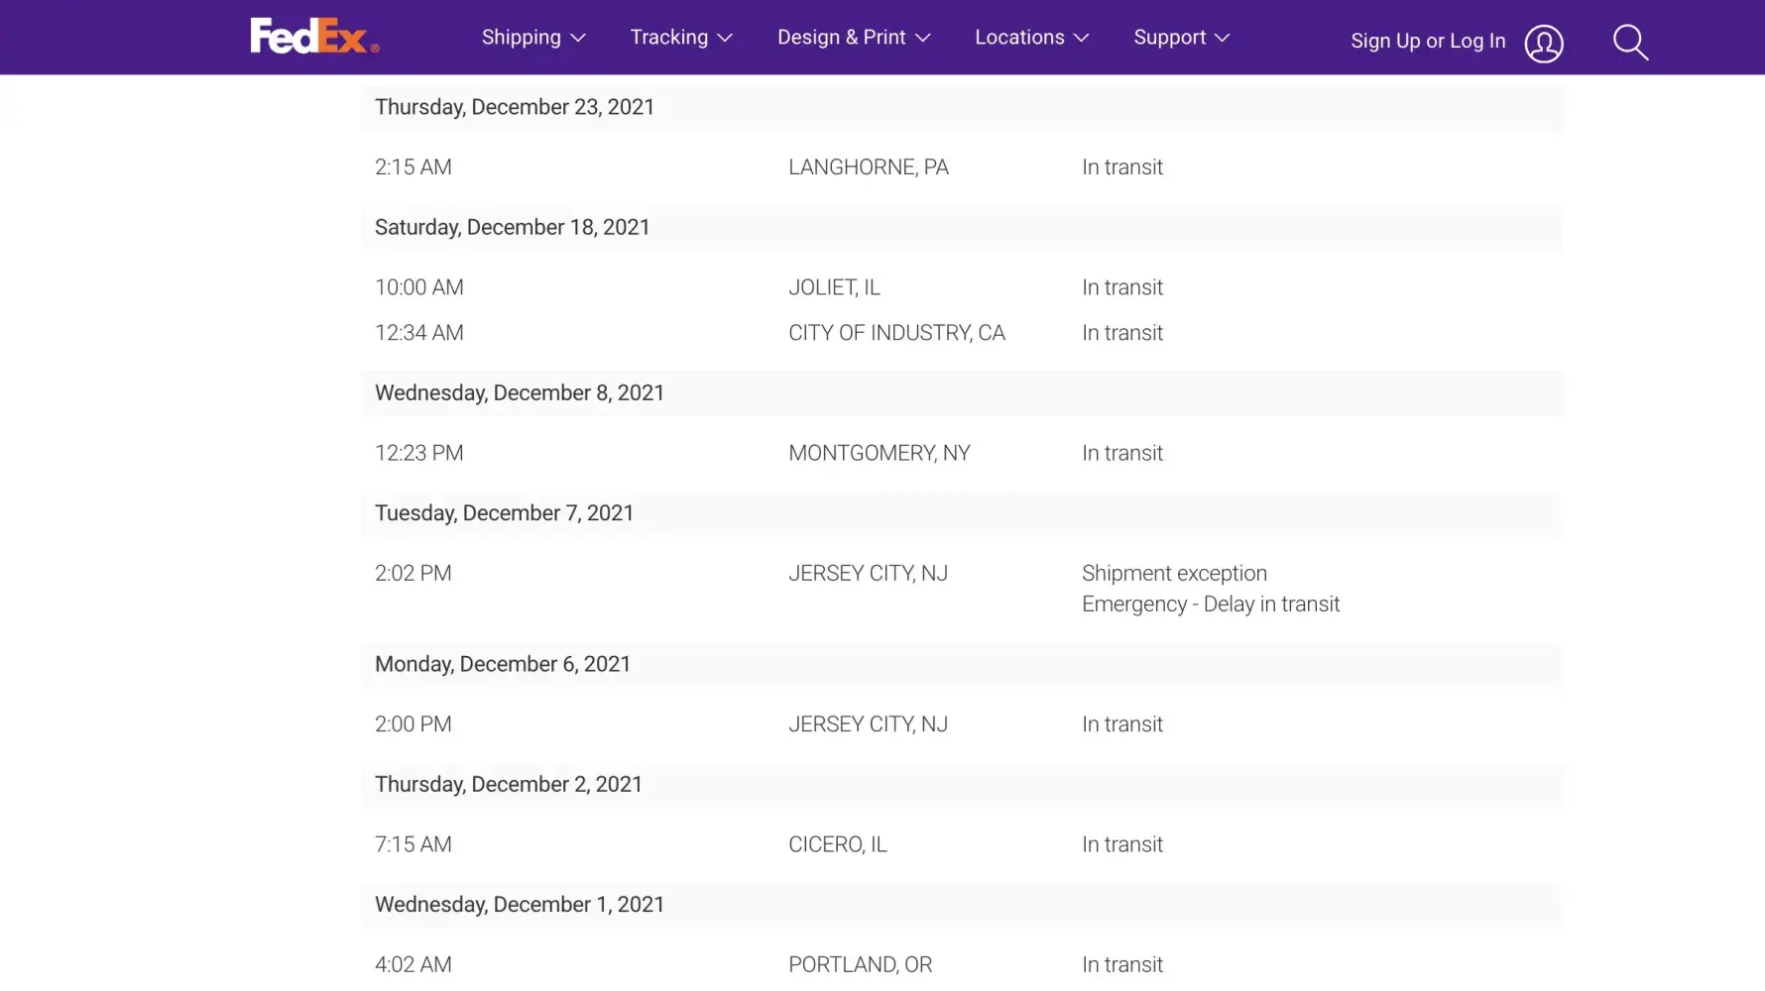Expand the Tracking menu chevron
Screen dimensions: 1765x991
click(x=726, y=39)
